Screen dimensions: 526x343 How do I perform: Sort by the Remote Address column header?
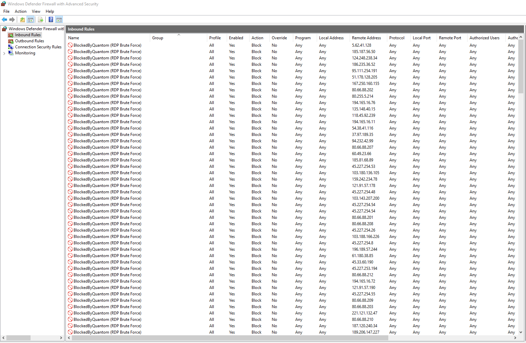pos(368,38)
